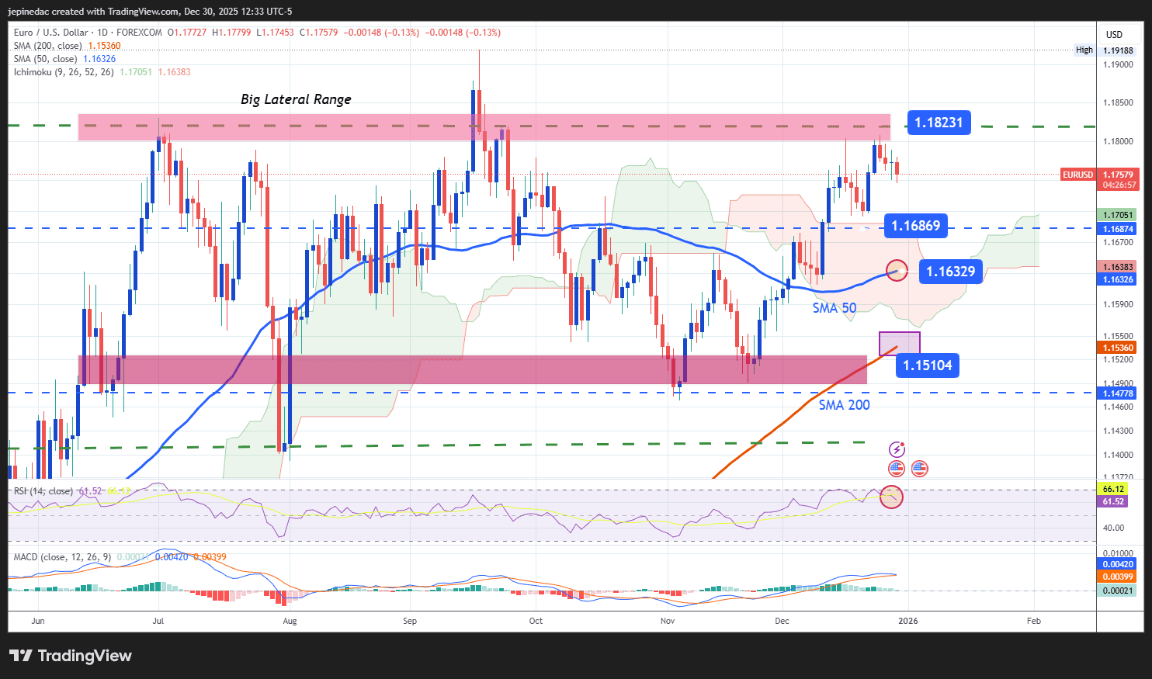Select the Ichimoku (9, 26, 52, 26) legend
Image resolution: width=1152 pixels, height=679 pixels.
coord(64,72)
